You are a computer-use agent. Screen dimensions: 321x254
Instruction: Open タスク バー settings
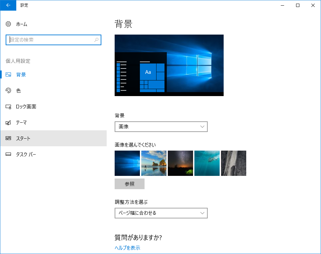[x=53, y=154]
